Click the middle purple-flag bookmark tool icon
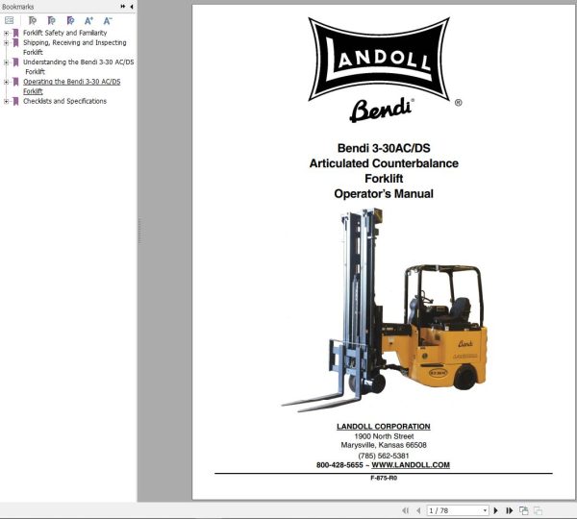577x519 pixels. coord(52,20)
